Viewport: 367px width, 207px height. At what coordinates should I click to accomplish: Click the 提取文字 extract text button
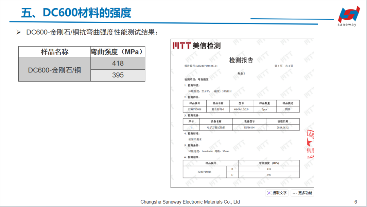(277, 193)
